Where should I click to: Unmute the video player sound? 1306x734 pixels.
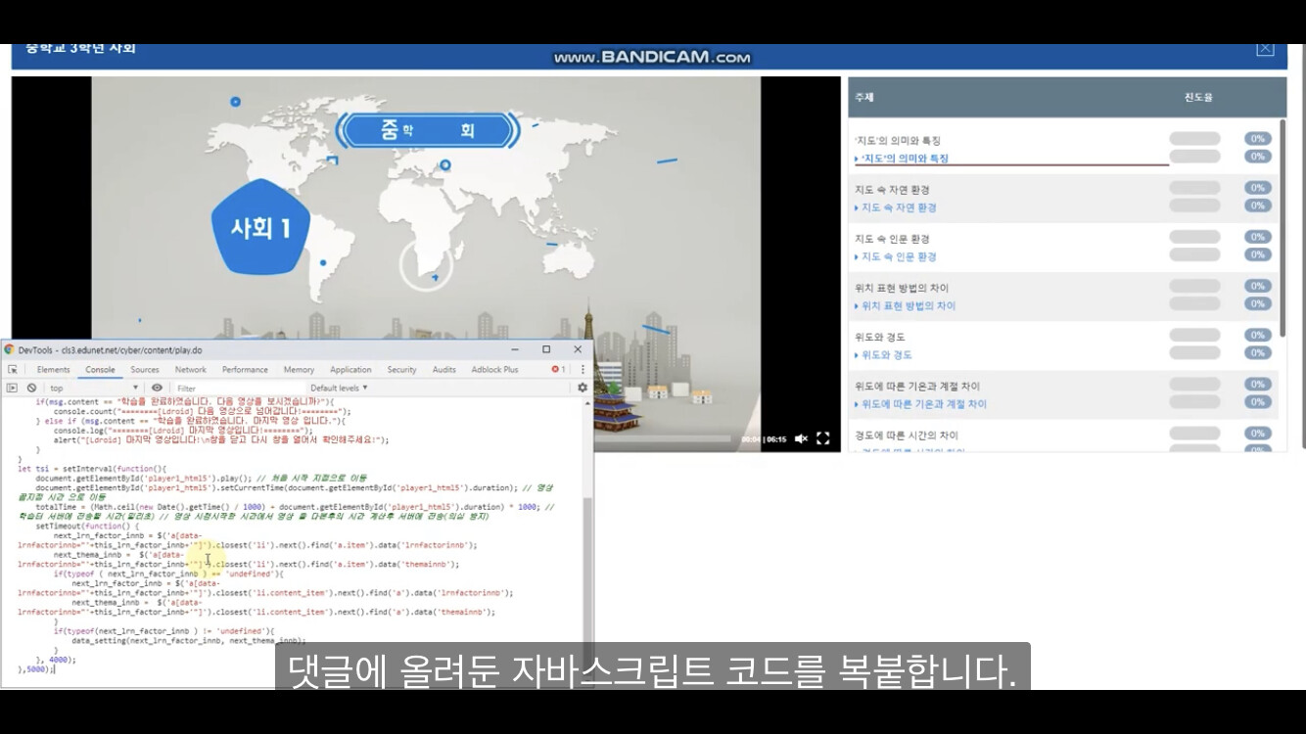coord(801,439)
